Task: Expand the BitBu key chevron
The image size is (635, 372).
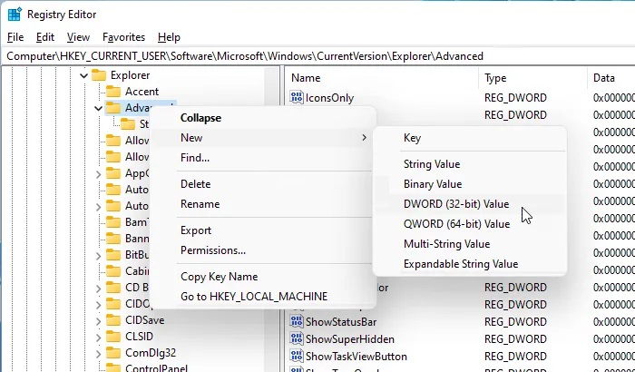Action: (98, 256)
